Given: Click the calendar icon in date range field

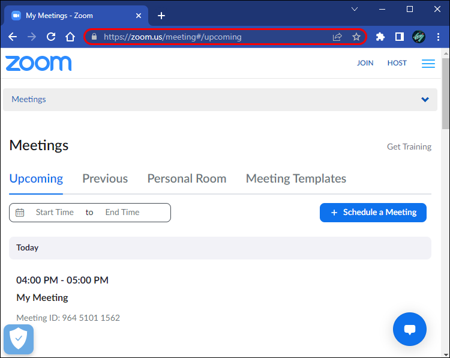Looking at the screenshot, I should click(20, 212).
